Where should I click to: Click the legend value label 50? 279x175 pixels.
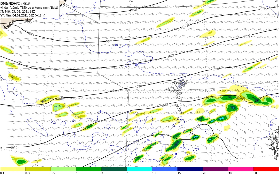tap(255, 173)
